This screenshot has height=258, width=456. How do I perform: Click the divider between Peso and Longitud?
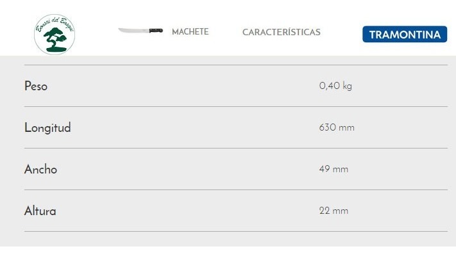coord(236,106)
